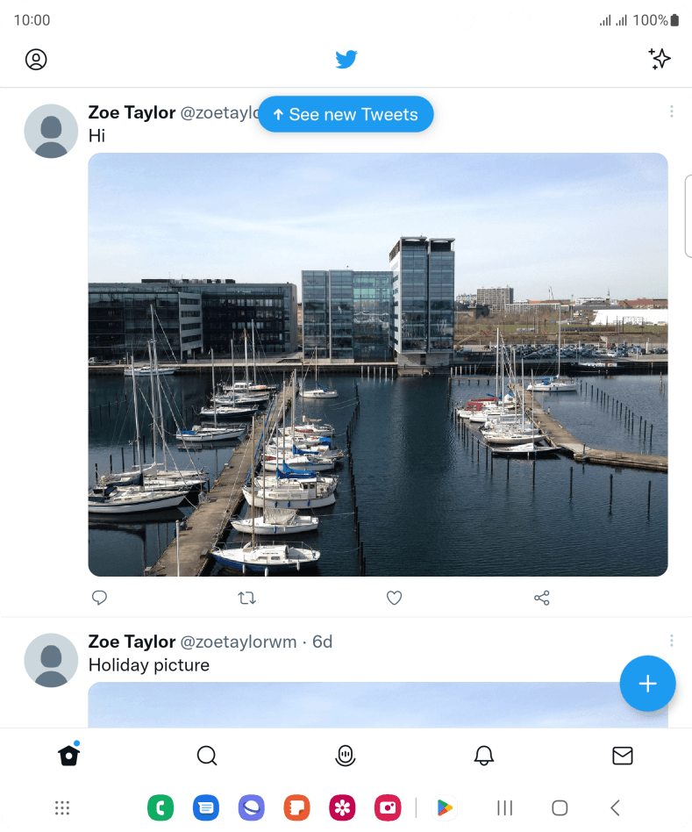
Task: Open Zoe Taylor's avatar on Holiday tweet
Action: coord(51,660)
